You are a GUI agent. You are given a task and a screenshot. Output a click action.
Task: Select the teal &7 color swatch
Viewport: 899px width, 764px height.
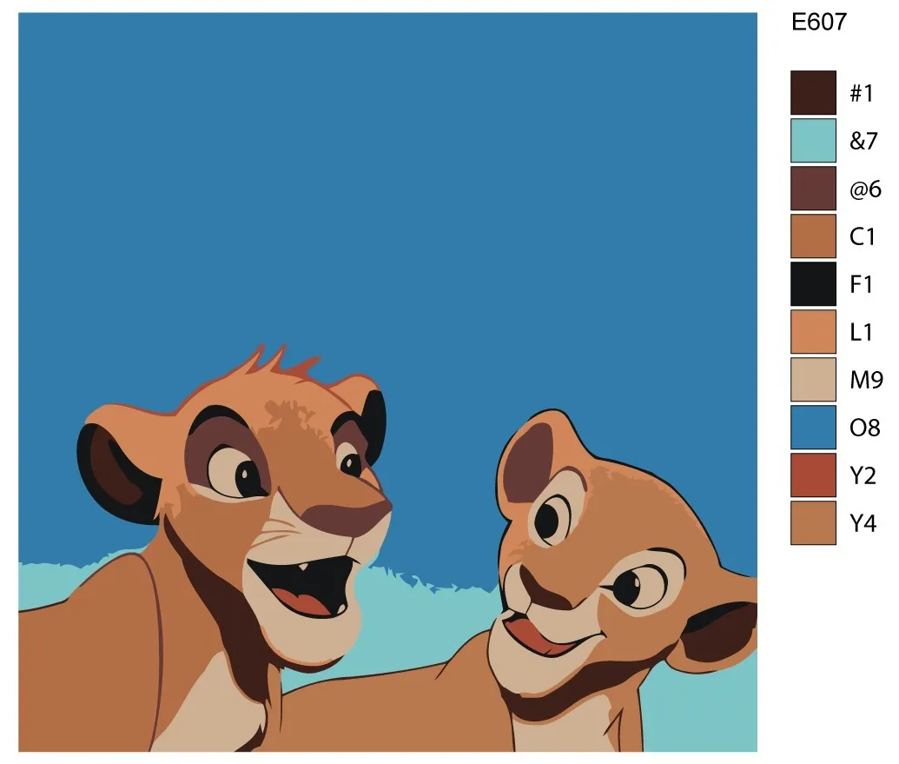pyautogui.click(x=813, y=141)
